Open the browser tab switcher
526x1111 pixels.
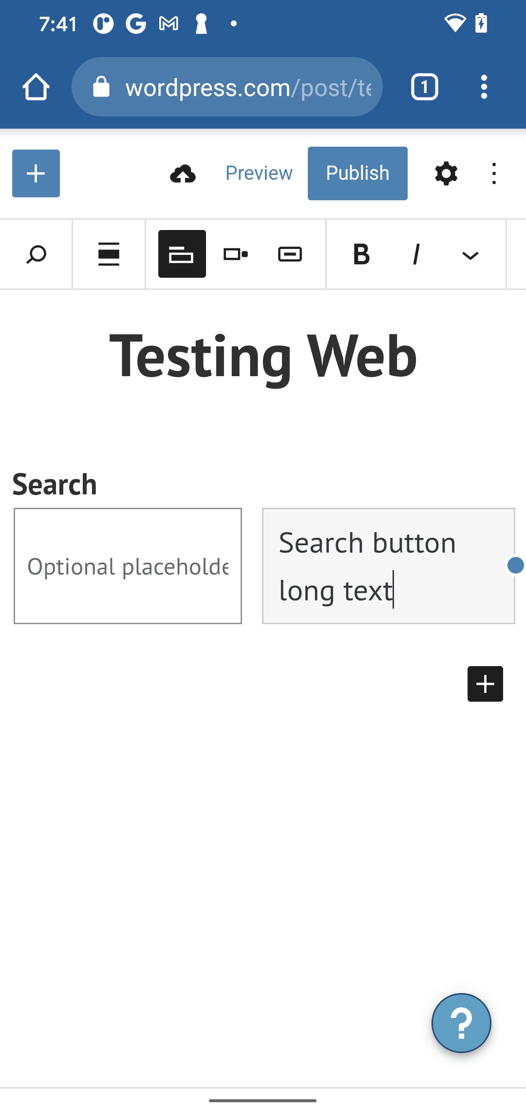click(424, 86)
